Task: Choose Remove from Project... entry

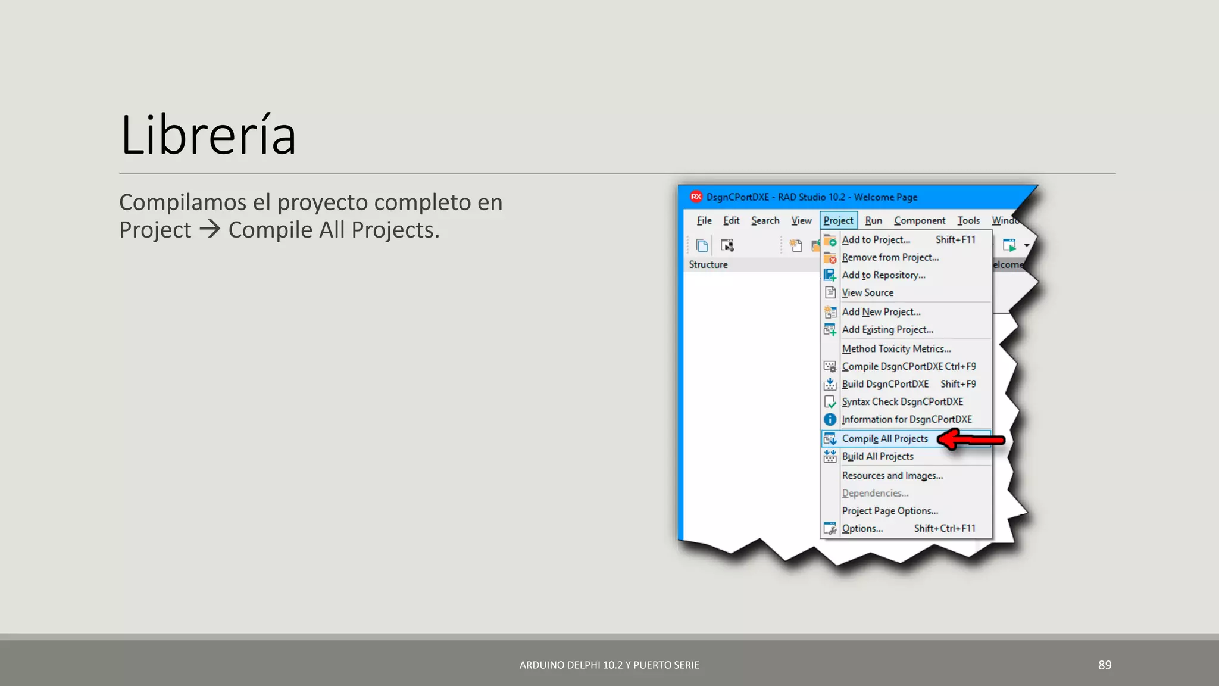Action: [906, 257]
